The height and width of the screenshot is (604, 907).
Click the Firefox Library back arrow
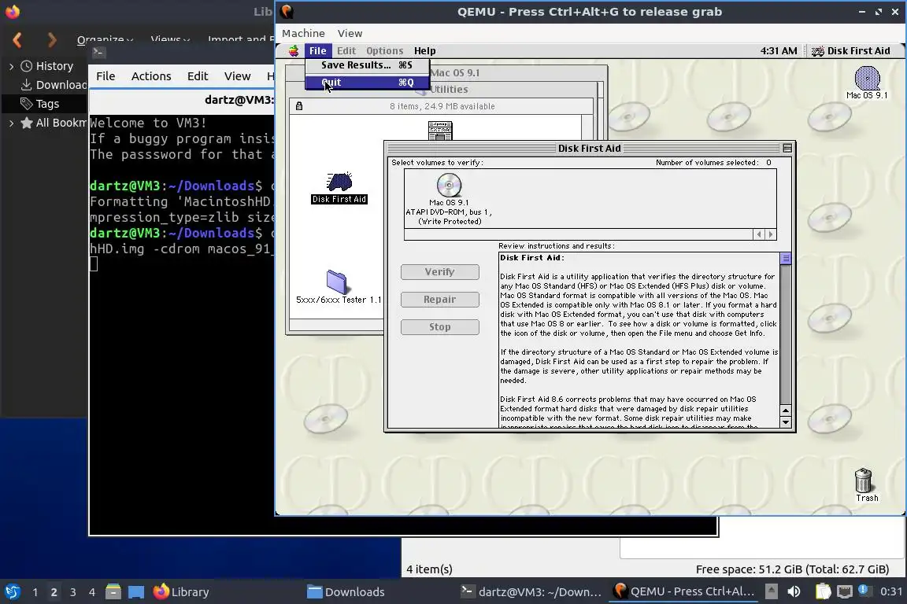point(17,40)
